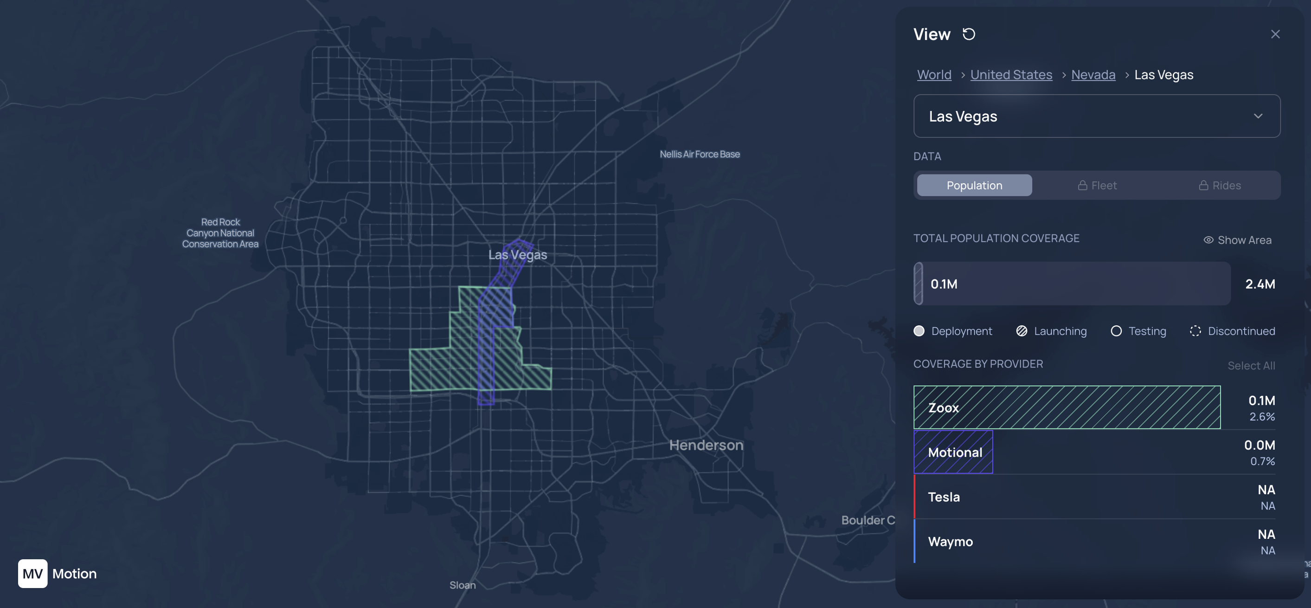1311x608 pixels.
Task: Toggle the Motional provider coverage bar
Action: coord(953,452)
